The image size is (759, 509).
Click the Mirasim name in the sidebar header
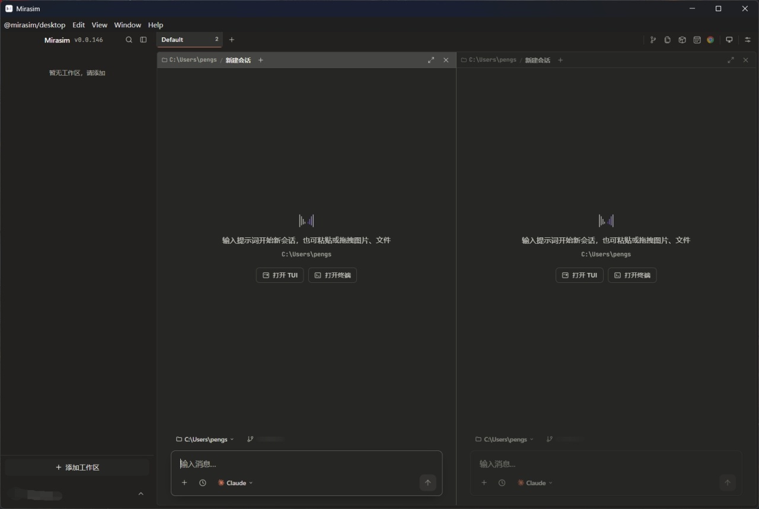57,40
